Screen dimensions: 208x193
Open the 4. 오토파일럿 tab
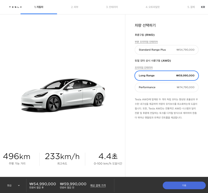153,7
